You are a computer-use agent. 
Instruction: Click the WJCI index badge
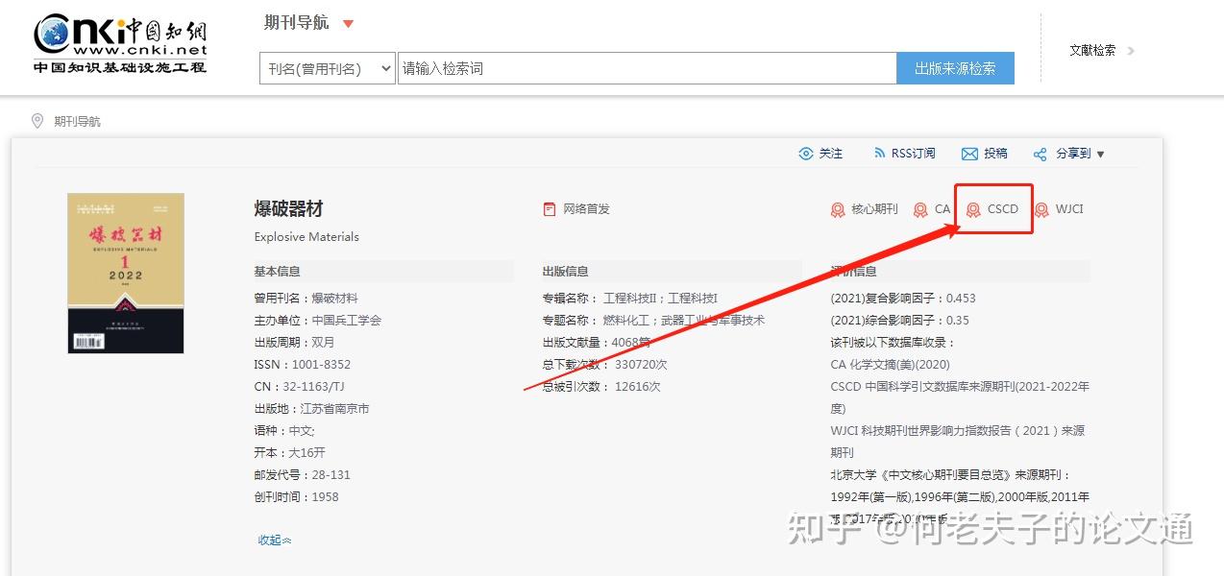click(x=1060, y=208)
